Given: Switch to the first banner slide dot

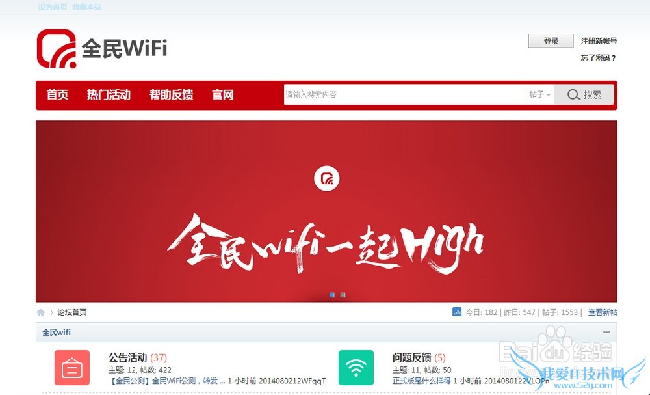Looking at the screenshot, I should click(x=332, y=295).
